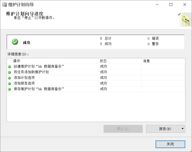This screenshot has width=192, height=152.
Task: Click 成功 status in 添加计划选项 row
Action: 103,78
